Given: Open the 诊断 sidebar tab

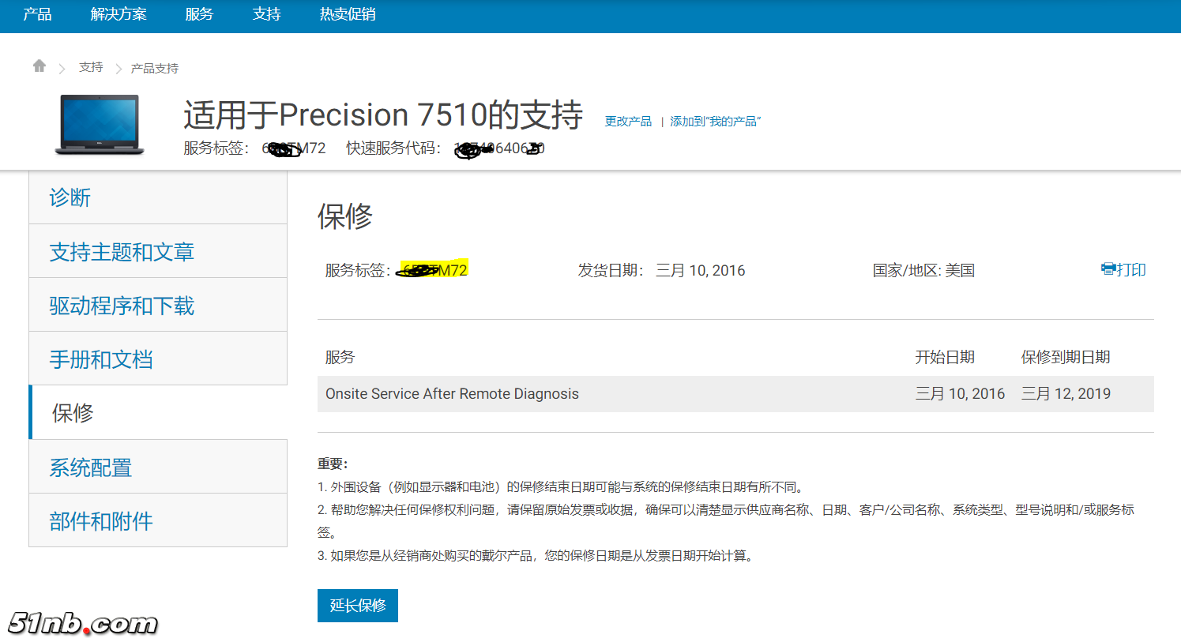Looking at the screenshot, I should click(70, 197).
